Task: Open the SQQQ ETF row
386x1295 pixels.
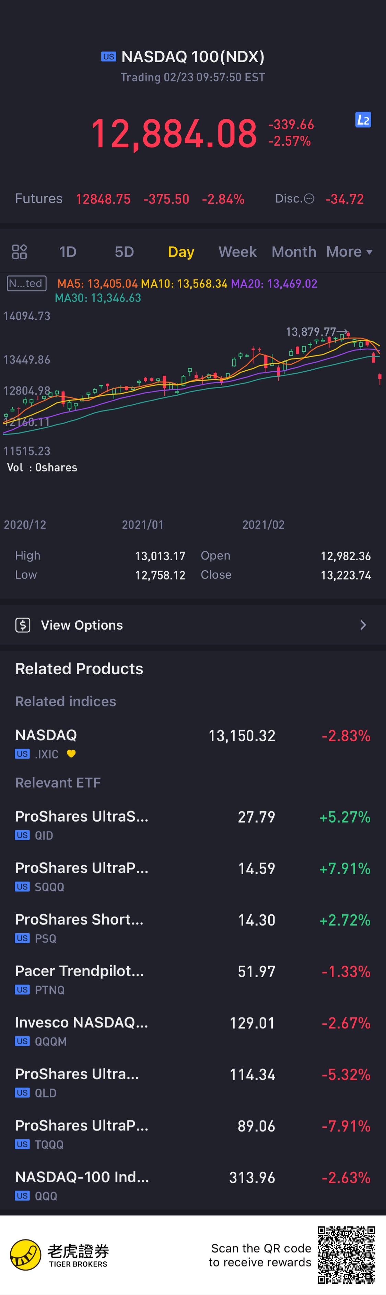Action: (193, 876)
